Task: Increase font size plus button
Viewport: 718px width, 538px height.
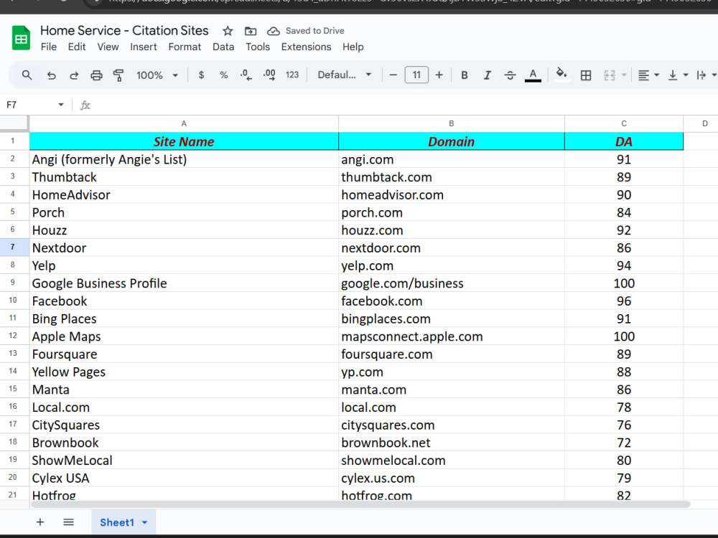Action: pos(439,75)
